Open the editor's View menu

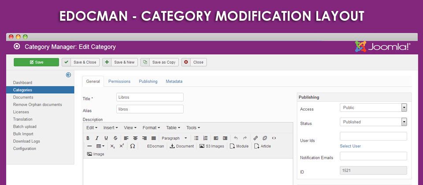[130, 128]
